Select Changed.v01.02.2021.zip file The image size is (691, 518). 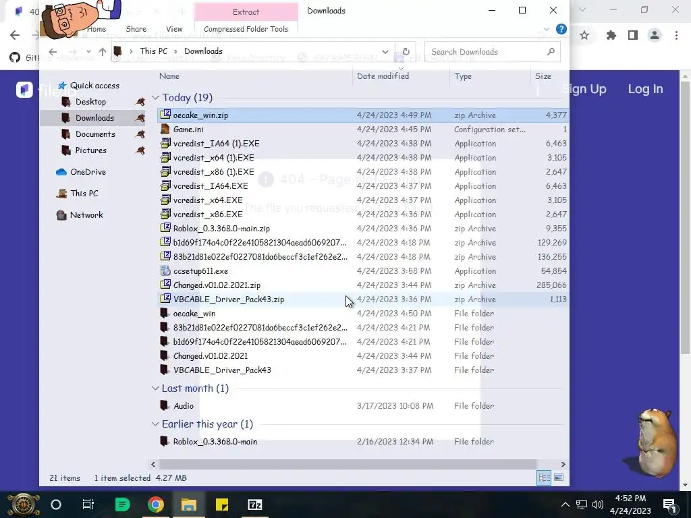(217, 285)
